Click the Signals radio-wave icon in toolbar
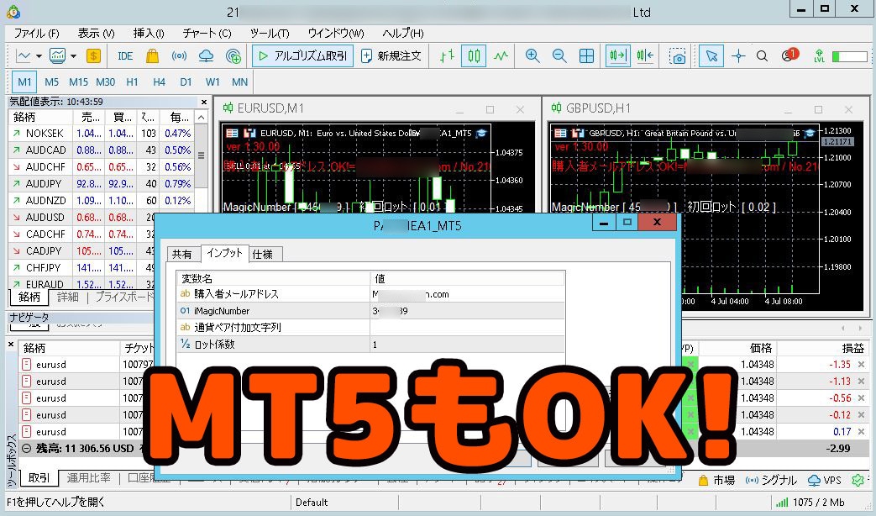This screenshot has height=516, width=876. tap(179, 56)
